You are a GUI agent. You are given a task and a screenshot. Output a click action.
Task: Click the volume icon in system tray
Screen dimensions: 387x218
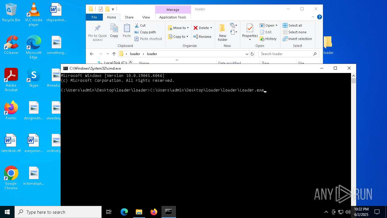point(348,212)
